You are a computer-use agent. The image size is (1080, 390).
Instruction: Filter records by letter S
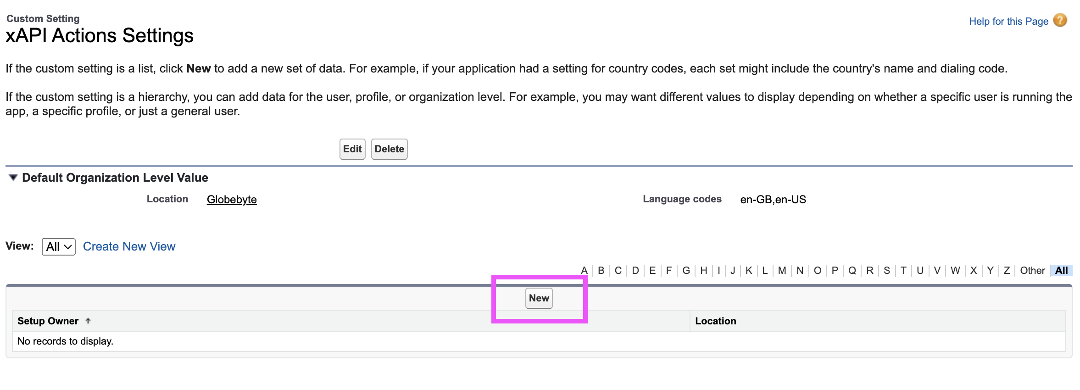pyautogui.click(x=886, y=271)
